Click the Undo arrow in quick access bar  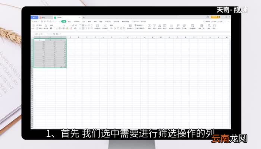coord(53,22)
